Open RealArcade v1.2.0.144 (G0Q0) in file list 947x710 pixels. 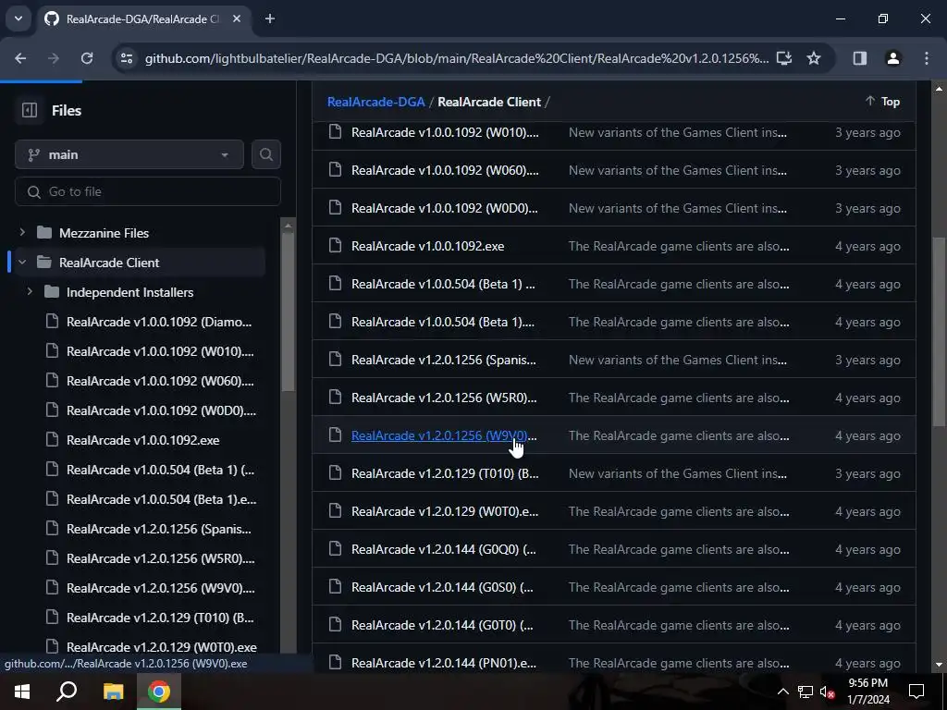tap(443, 549)
